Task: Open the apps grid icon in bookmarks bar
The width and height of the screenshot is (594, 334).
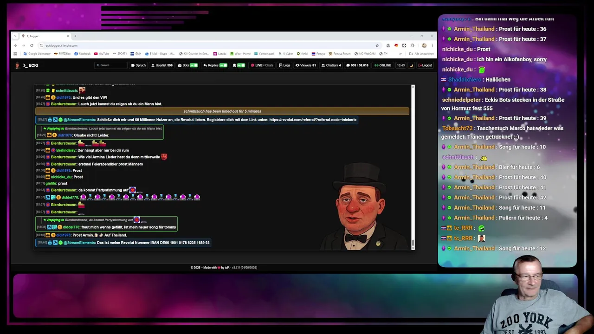Action: (x=15, y=53)
